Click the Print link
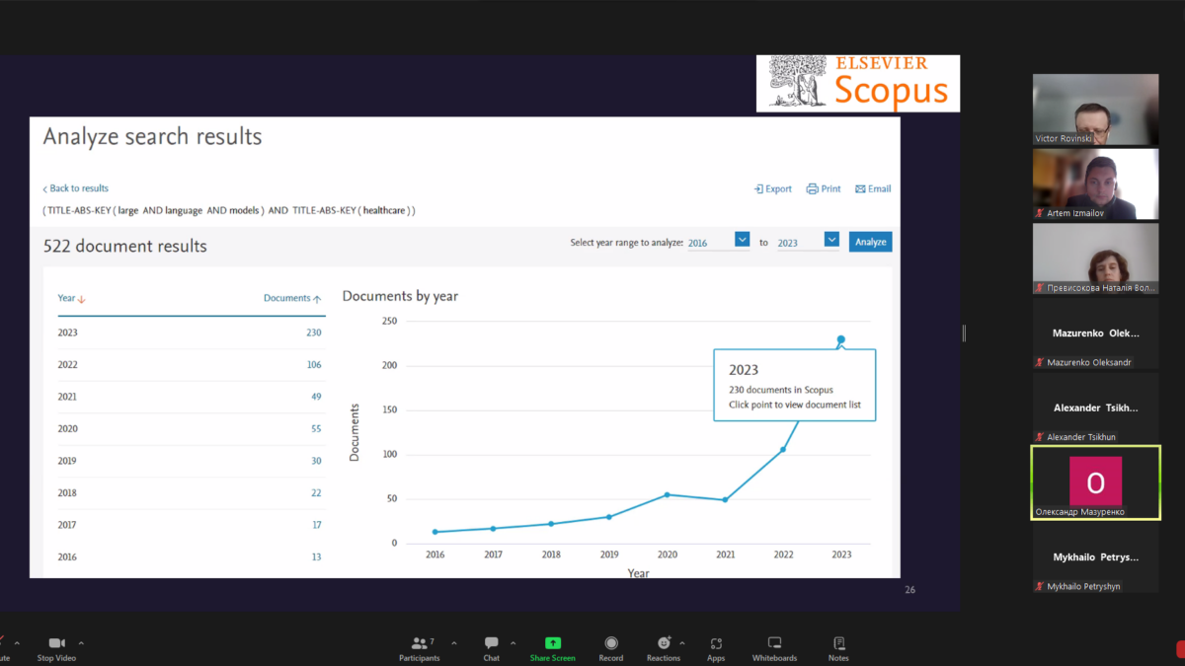This screenshot has width=1185, height=666. pos(824,188)
